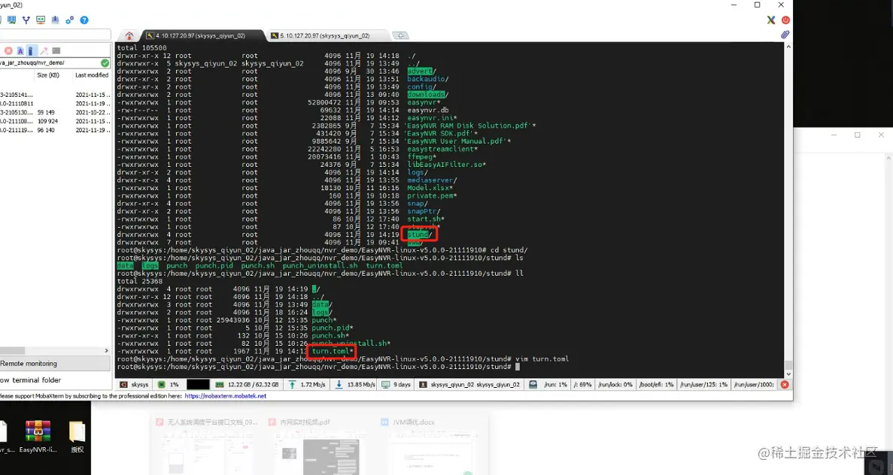Click the red Exit power icon
The height and width of the screenshot is (475, 893).
pyautogui.click(x=786, y=20)
